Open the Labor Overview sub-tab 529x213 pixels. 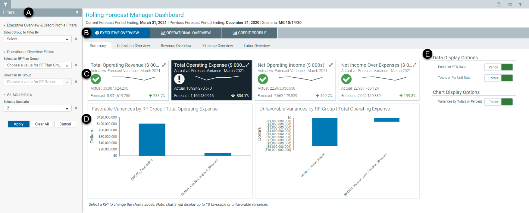[256, 46]
